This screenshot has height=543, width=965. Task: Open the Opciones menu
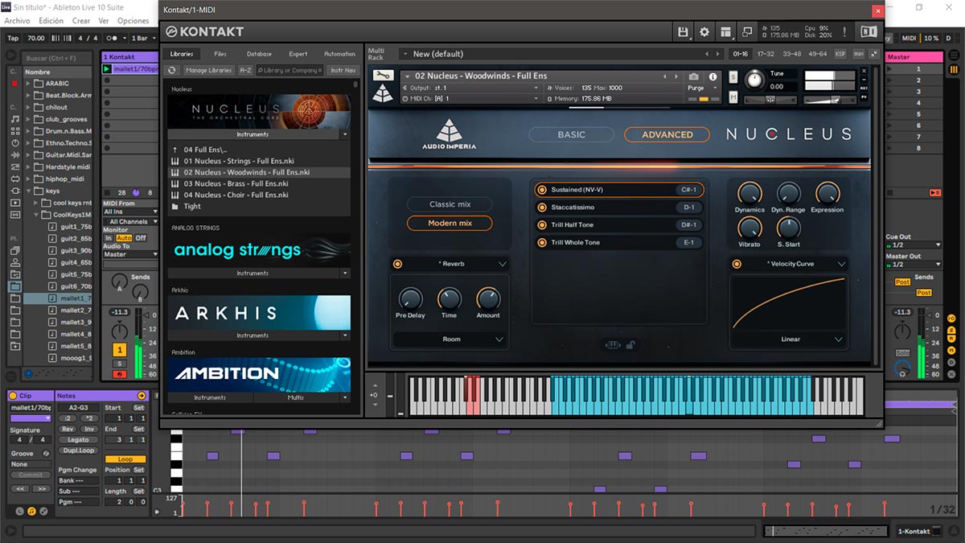click(133, 20)
